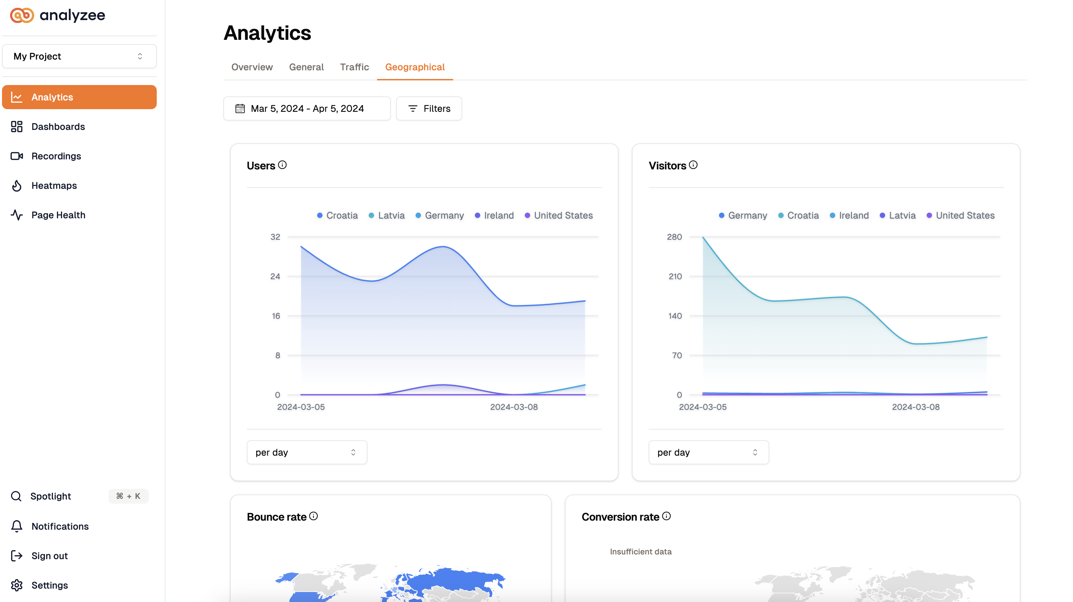Image resolution: width=1073 pixels, height=602 pixels.
Task: Click the filter lines icon on Filters button
Action: tap(412, 109)
